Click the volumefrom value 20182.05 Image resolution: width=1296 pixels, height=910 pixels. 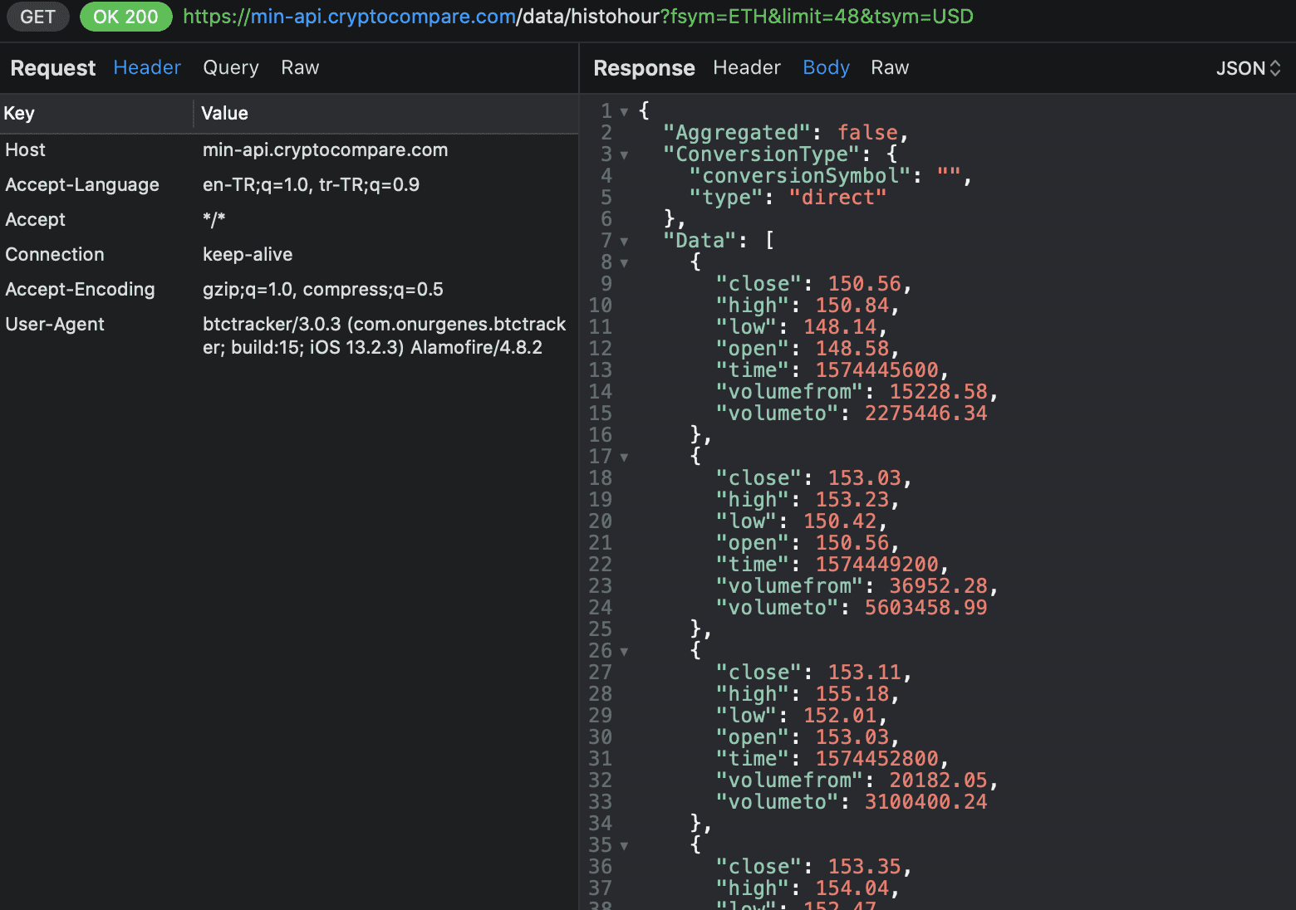pyautogui.click(x=939, y=780)
